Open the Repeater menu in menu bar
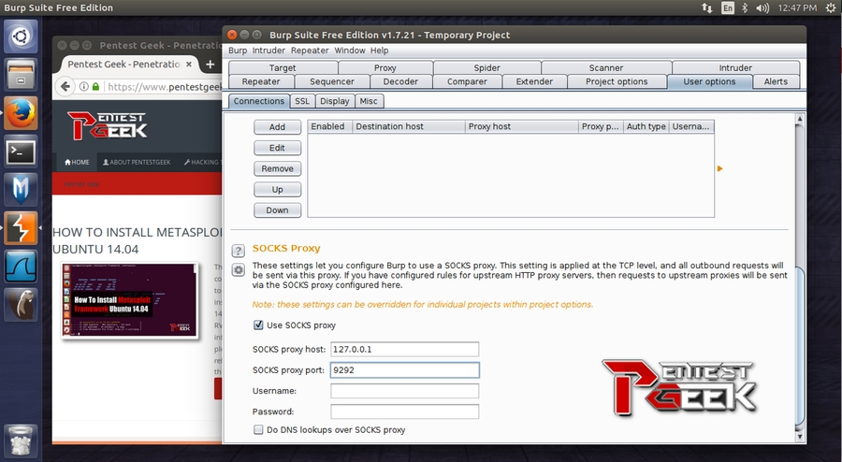842x462 pixels. 310,51
